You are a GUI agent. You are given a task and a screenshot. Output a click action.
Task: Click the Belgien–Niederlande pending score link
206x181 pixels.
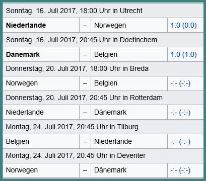tap(180, 142)
